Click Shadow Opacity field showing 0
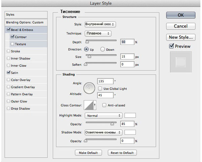Screen dimensions: 202x162 [x=127, y=141]
